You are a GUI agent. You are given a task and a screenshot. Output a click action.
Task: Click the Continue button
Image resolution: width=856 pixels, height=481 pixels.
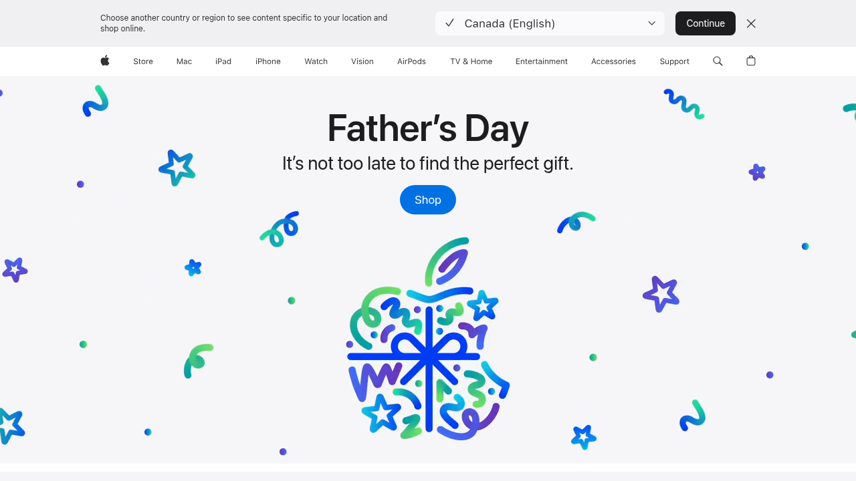point(706,23)
